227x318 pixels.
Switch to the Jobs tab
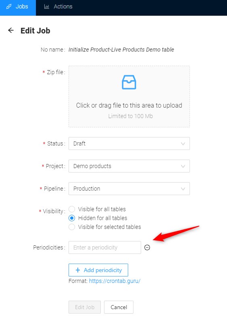click(18, 8)
